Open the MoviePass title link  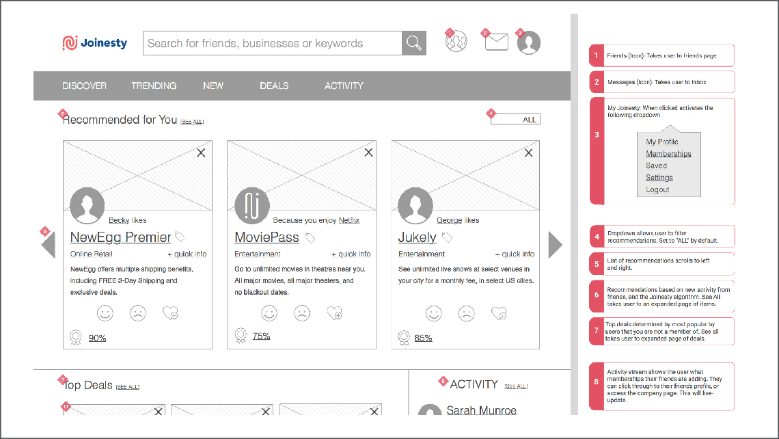click(266, 237)
